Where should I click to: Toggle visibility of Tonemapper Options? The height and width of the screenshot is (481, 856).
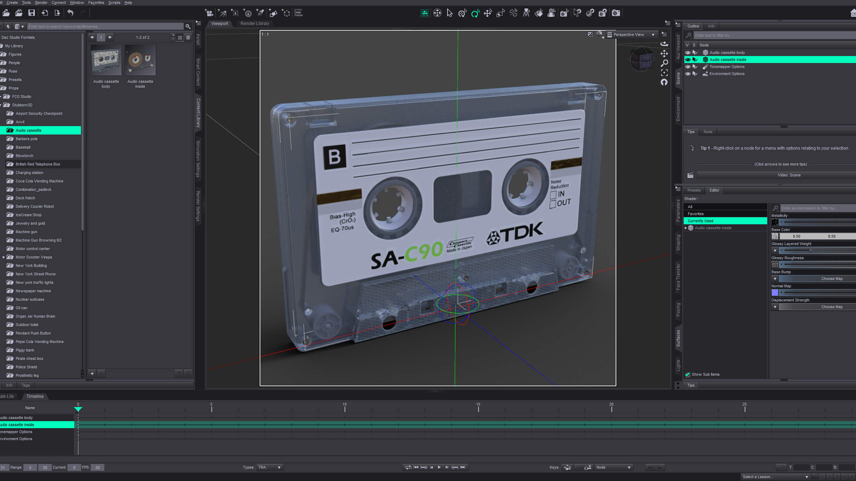pos(688,66)
